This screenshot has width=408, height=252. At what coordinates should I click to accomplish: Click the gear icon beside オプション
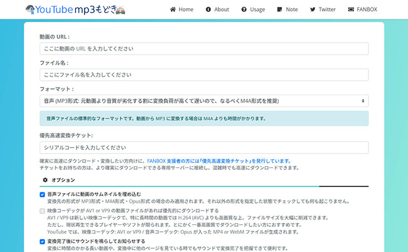tap(45, 180)
